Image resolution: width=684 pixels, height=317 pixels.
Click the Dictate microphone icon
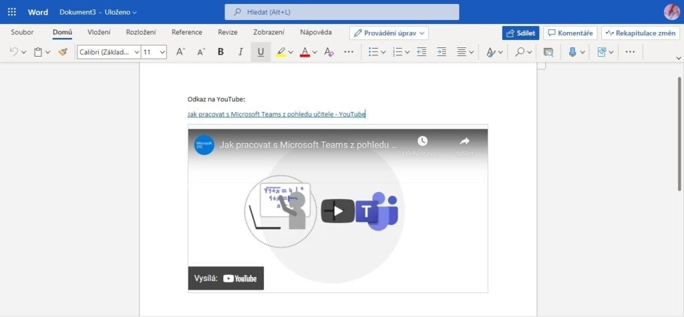coord(572,52)
